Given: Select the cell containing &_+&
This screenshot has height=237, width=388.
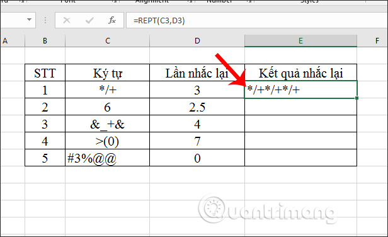Looking at the screenshot, I should (107, 124).
